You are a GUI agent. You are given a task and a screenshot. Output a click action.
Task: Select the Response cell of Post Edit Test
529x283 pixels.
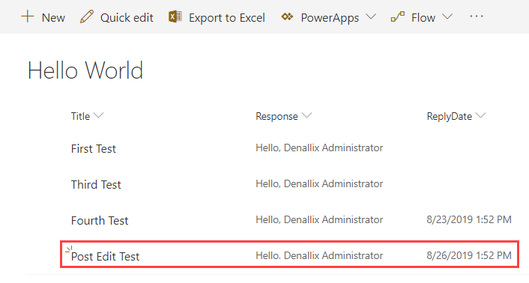[319, 256]
